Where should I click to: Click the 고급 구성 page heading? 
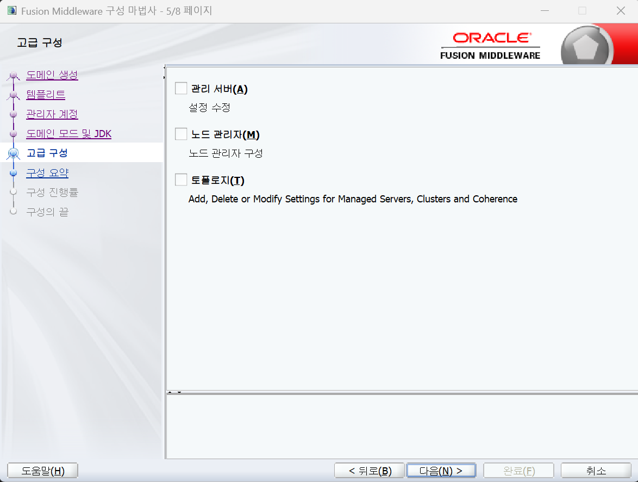40,42
